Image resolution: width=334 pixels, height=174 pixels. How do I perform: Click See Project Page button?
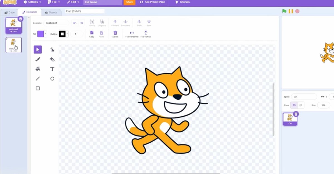coord(152,2)
